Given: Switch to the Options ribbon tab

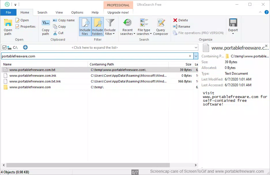Looking at the screenshot, I should point(77,12).
